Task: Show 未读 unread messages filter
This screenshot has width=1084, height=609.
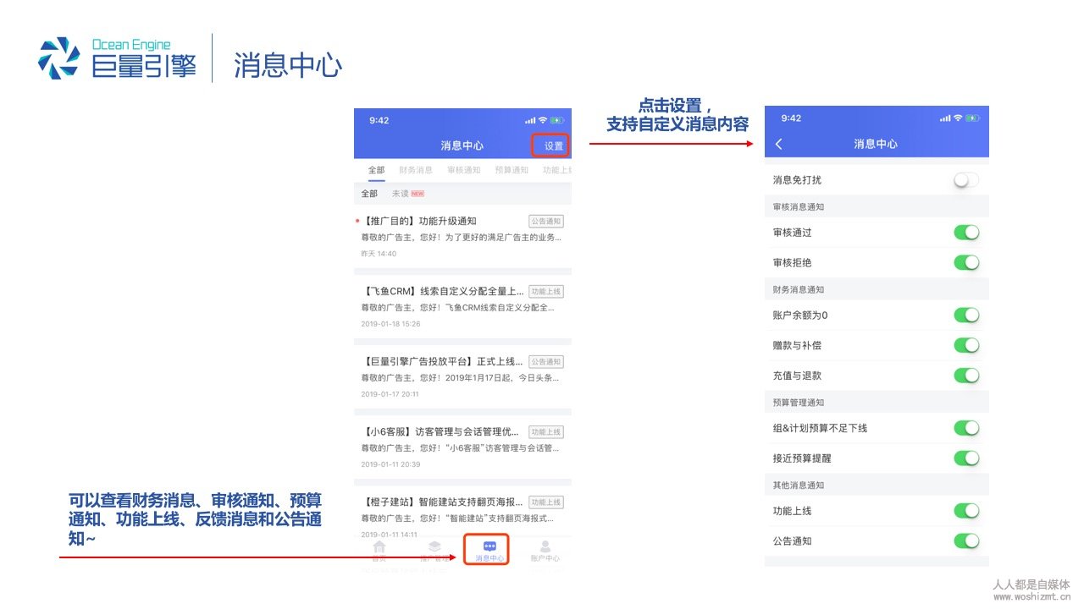Action: click(x=401, y=194)
